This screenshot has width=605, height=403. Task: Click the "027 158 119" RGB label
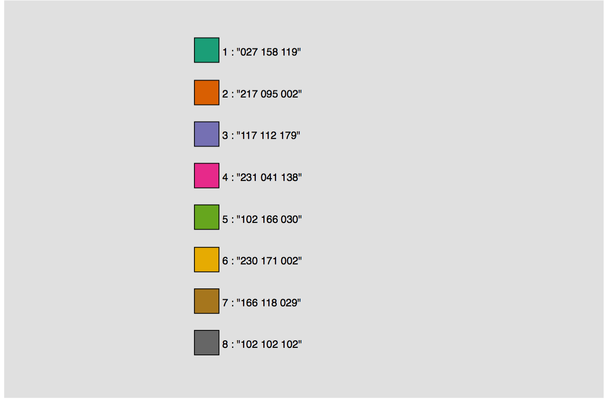[269, 52]
